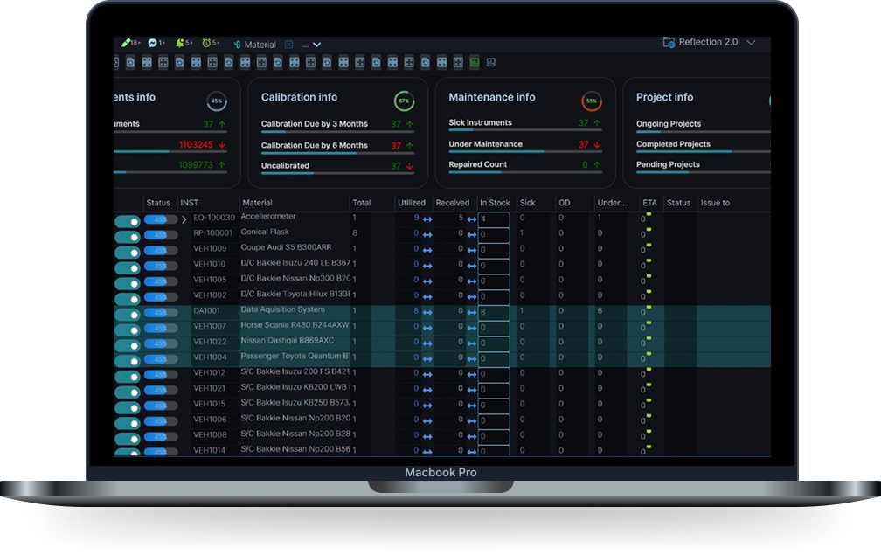Turn off the switch for VEH1009 row
The width and height of the screenshot is (881, 555).
click(128, 252)
